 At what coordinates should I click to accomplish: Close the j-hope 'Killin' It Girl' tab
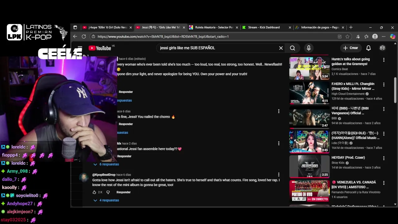point(131,27)
